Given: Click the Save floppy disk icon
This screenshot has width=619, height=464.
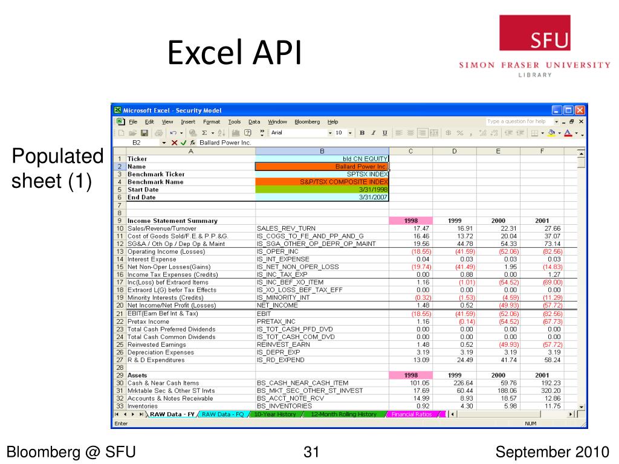Looking at the screenshot, I should coord(144,133).
